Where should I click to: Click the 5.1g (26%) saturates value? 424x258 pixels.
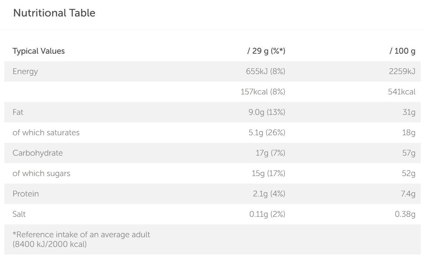(x=267, y=133)
